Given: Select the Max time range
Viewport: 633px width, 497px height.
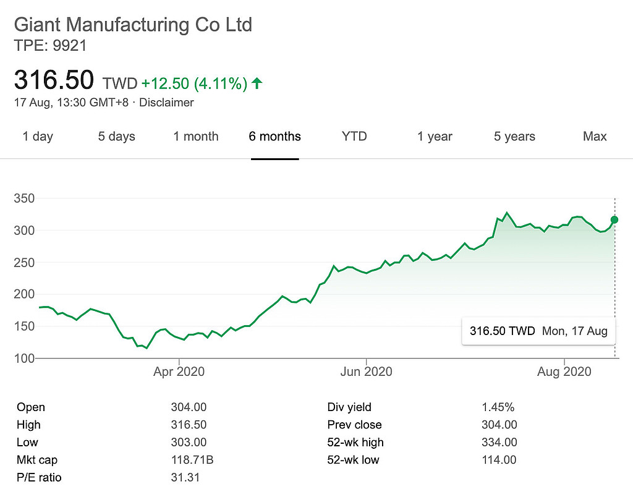Looking at the screenshot, I should point(595,137).
